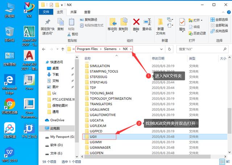Screen dimensions: 232x165
Task: Click the back navigation arrow
Action: tap(43, 49)
